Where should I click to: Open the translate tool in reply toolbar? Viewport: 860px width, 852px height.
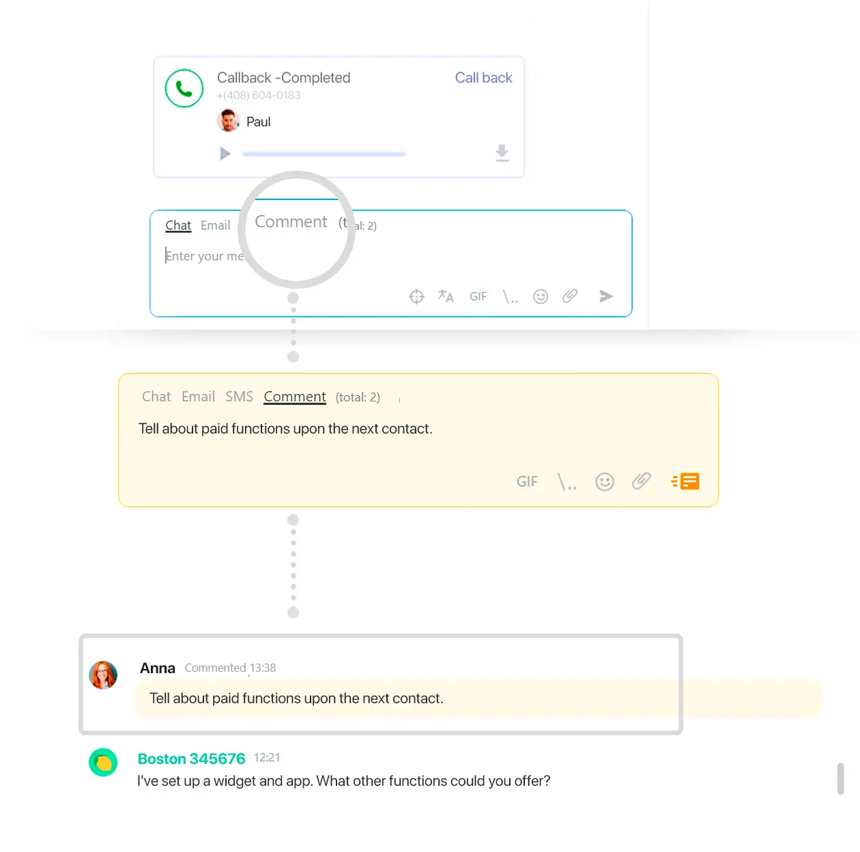click(x=446, y=296)
